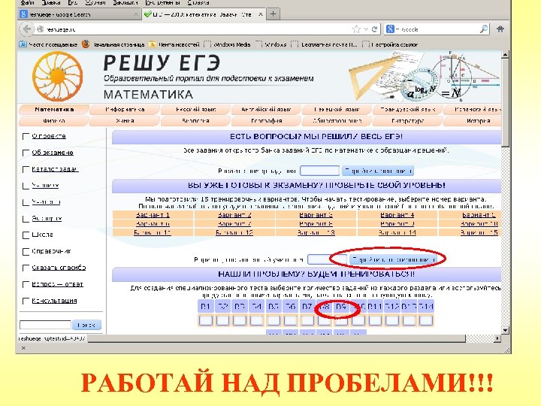541x406 pixels.
Task: Close the bottom bar with the x icon
Action: [23, 348]
